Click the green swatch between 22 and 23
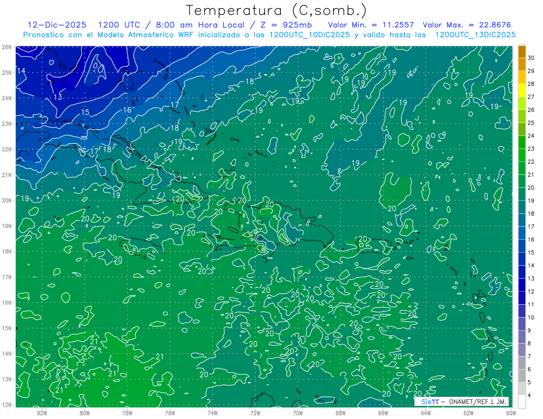The image size is (543, 419). 522,155
